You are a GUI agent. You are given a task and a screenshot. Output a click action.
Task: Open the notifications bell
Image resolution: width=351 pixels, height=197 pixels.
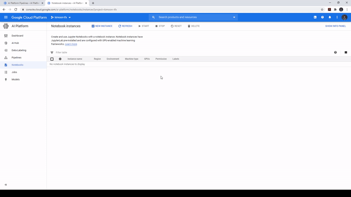[330, 17]
